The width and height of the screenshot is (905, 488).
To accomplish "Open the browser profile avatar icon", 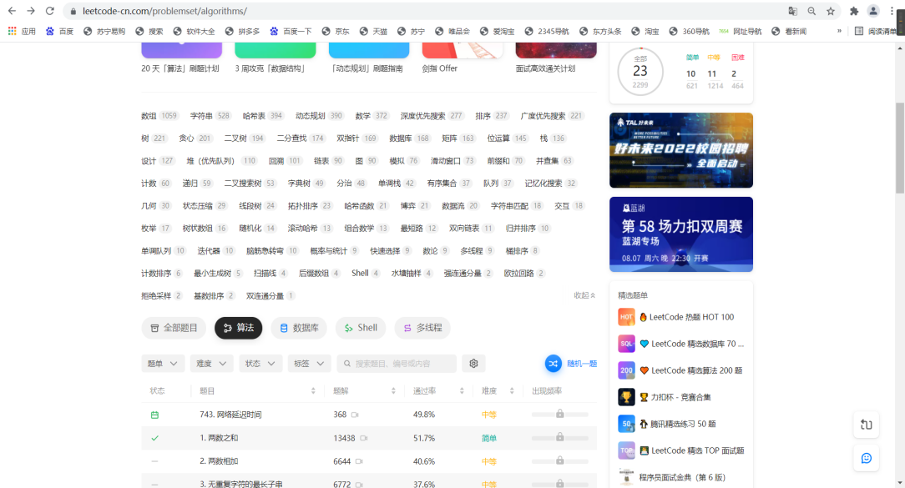I will click(873, 11).
